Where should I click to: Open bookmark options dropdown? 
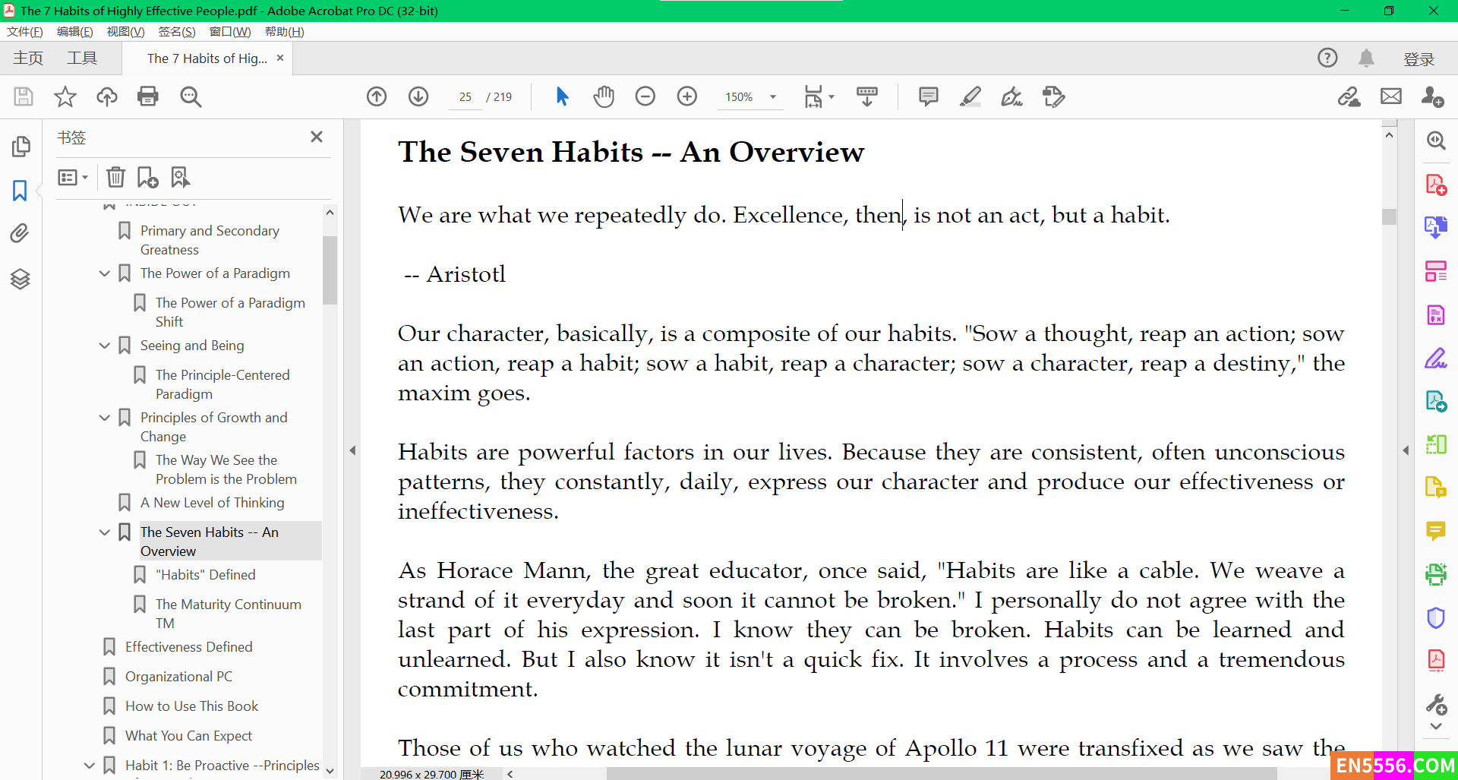[x=73, y=177]
